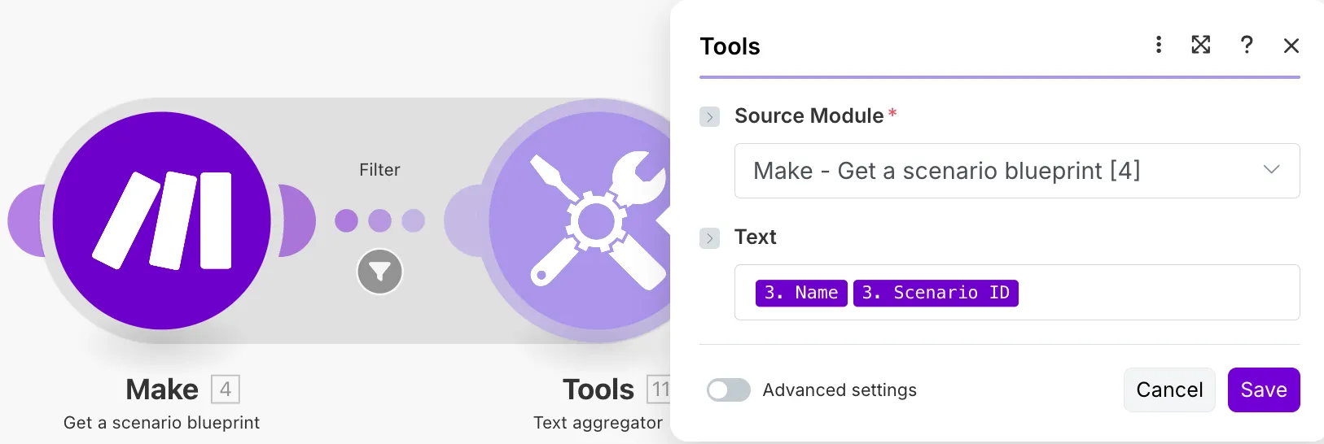Screen dimensions: 1324x444
Task: Click the Filter label on the connection
Action: [379, 170]
